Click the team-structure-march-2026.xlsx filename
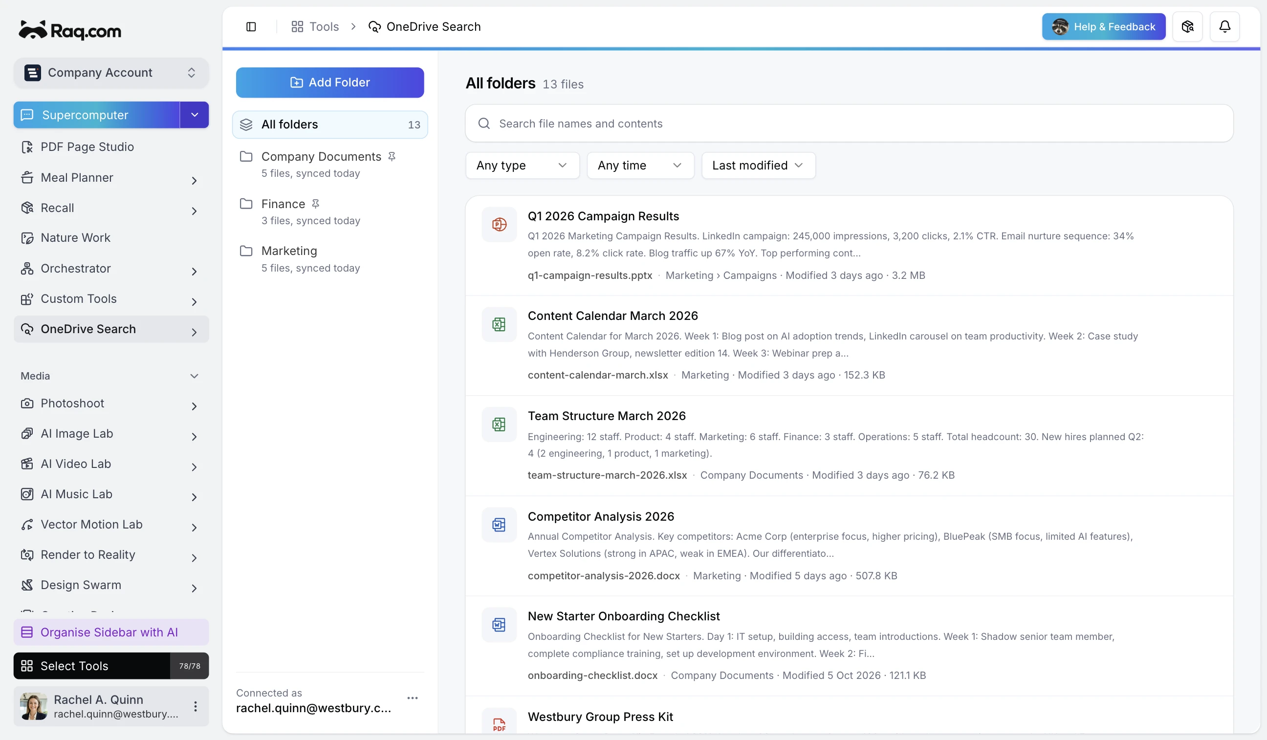Viewport: 1267px width, 740px height. point(607,475)
